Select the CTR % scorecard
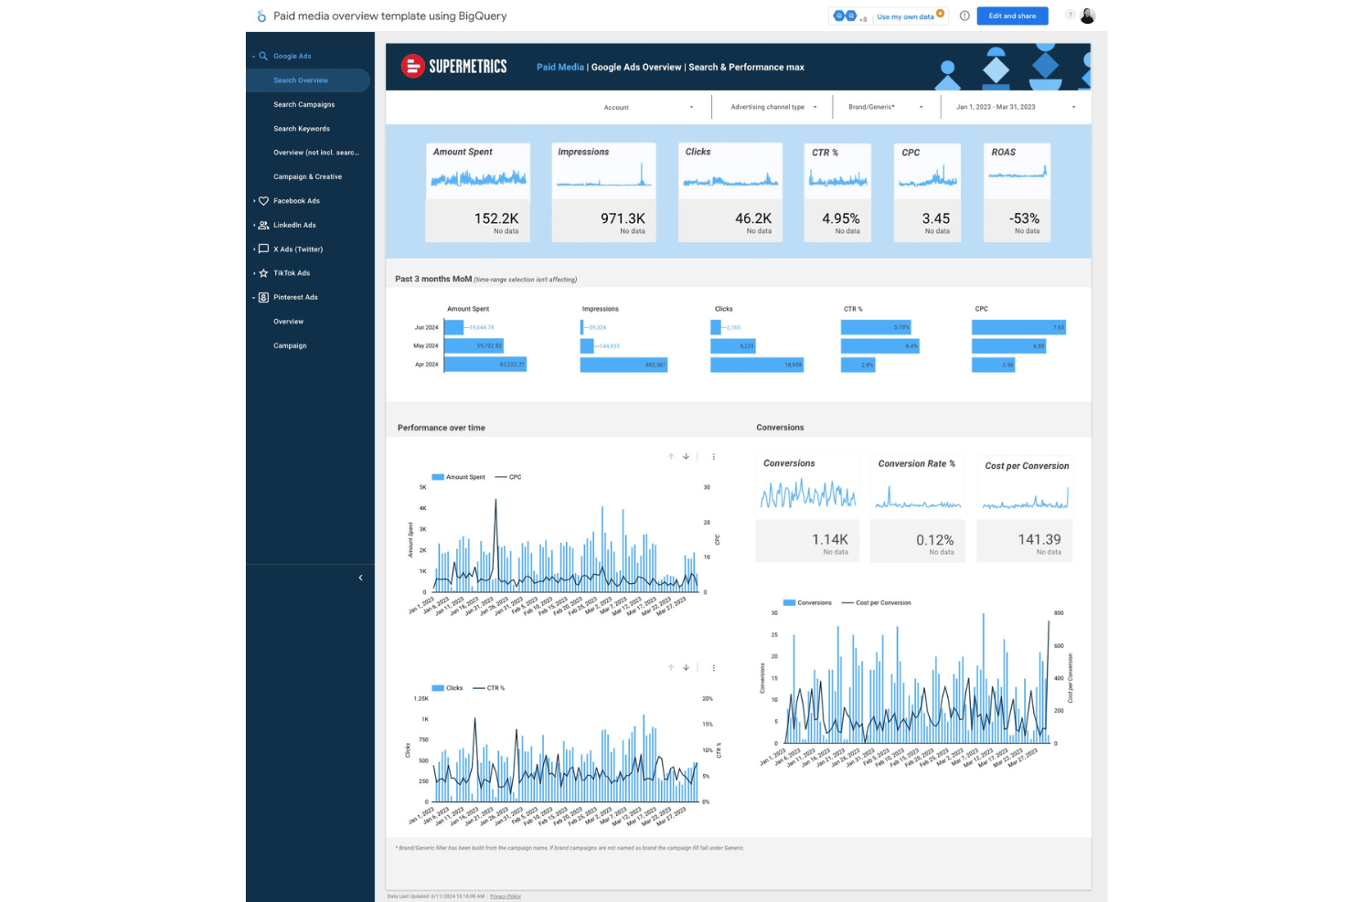This screenshot has width=1353, height=902. pyautogui.click(x=837, y=192)
